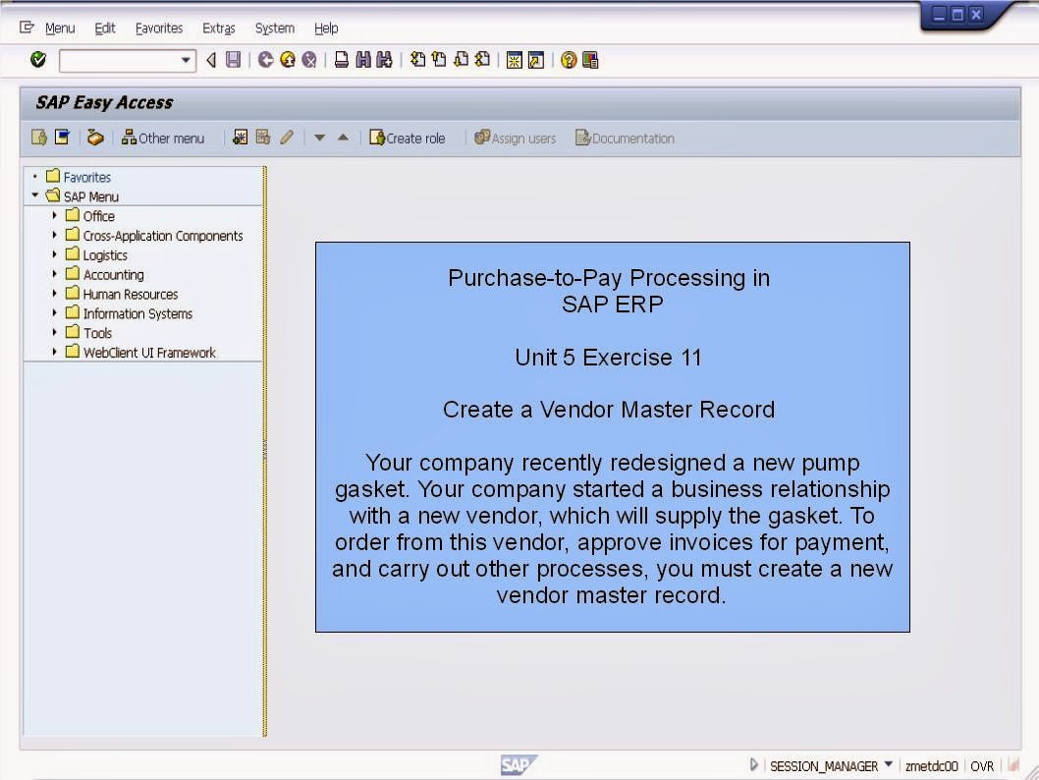Click the Change Favorites pencil icon

click(x=286, y=138)
